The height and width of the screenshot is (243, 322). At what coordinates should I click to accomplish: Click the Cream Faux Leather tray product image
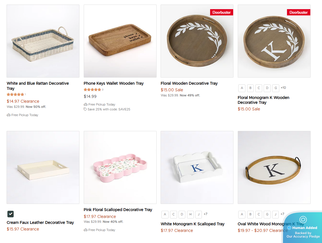(43, 167)
